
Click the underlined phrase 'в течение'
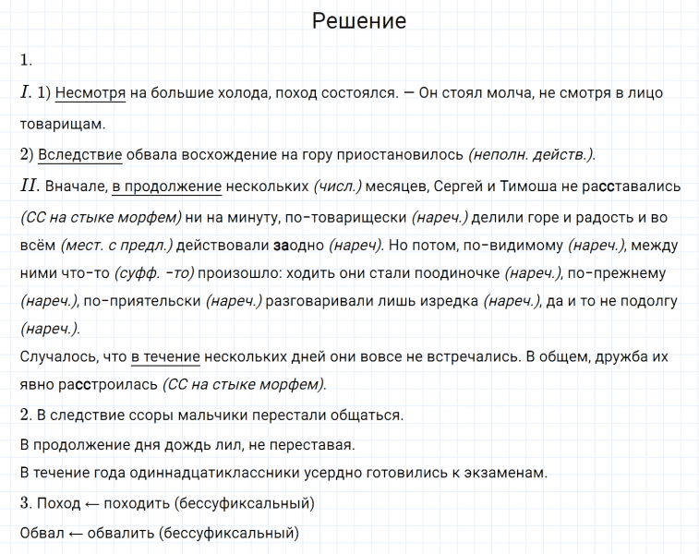coord(163,356)
